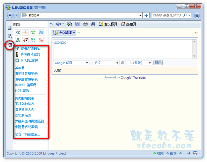Viewport: 207px width, 162px height.
Task: Open the currency converter appendix icon
Action: coord(18,32)
